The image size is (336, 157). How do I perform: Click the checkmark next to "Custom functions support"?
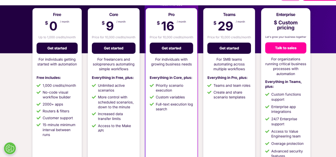[x=267, y=94]
